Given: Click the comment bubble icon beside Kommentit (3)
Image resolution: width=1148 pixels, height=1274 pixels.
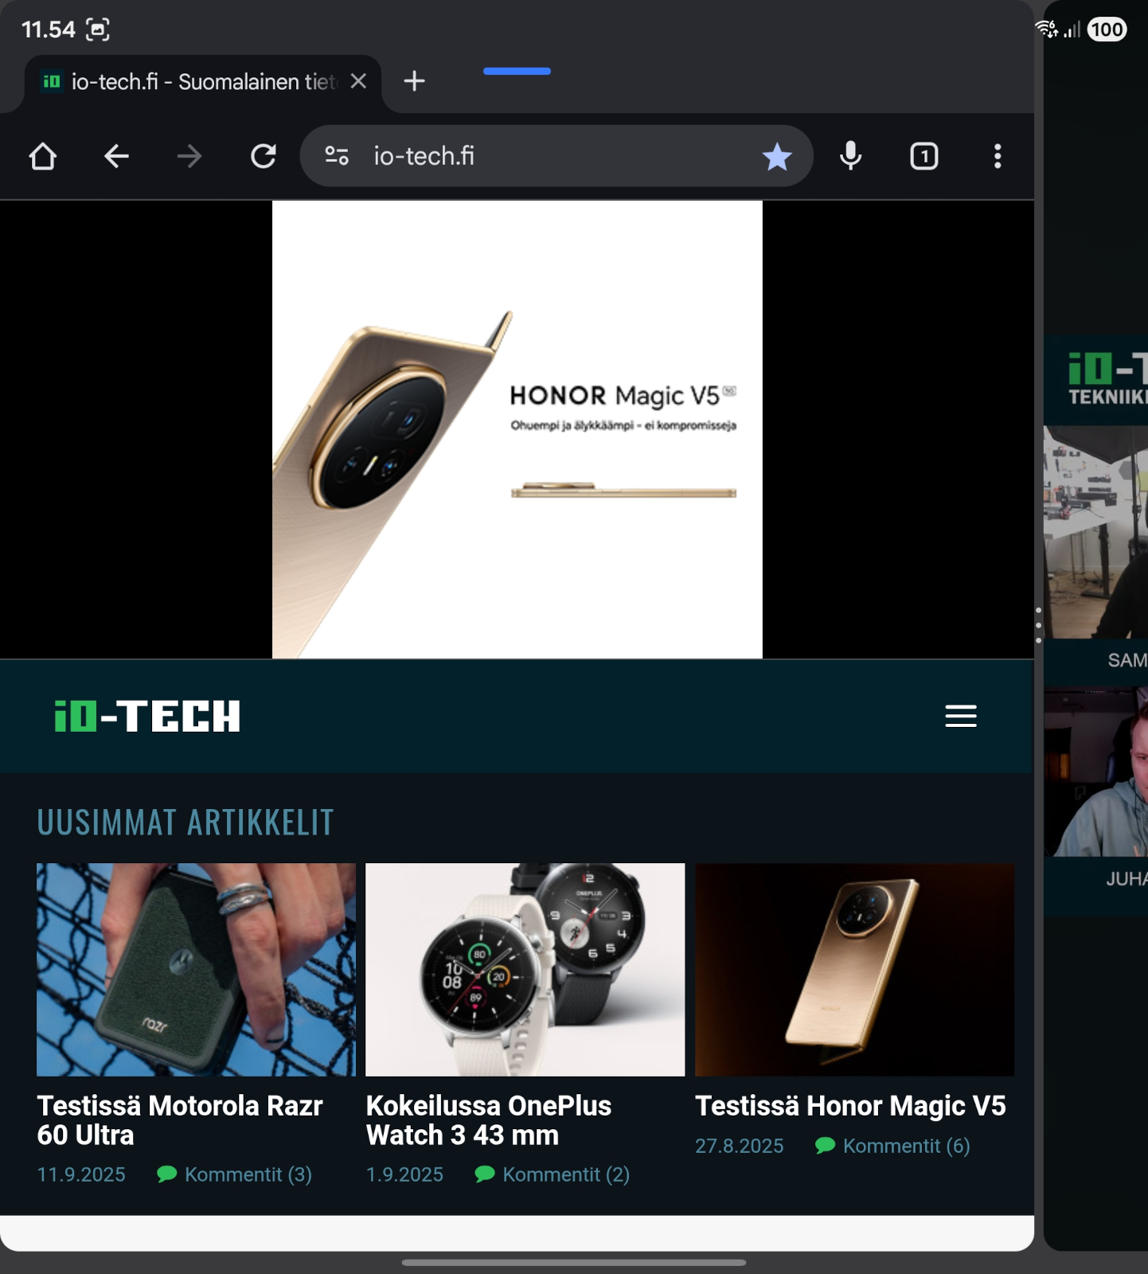Looking at the screenshot, I should point(167,1174).
